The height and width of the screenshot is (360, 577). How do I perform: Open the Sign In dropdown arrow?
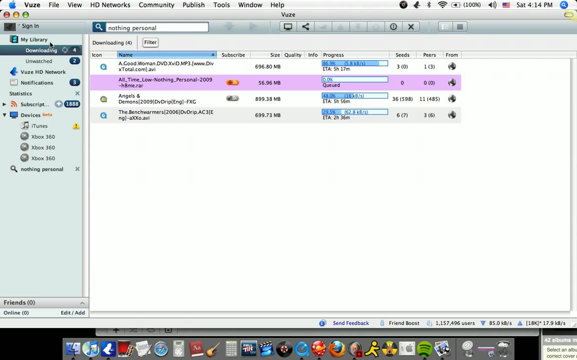(x=19, y=24)
